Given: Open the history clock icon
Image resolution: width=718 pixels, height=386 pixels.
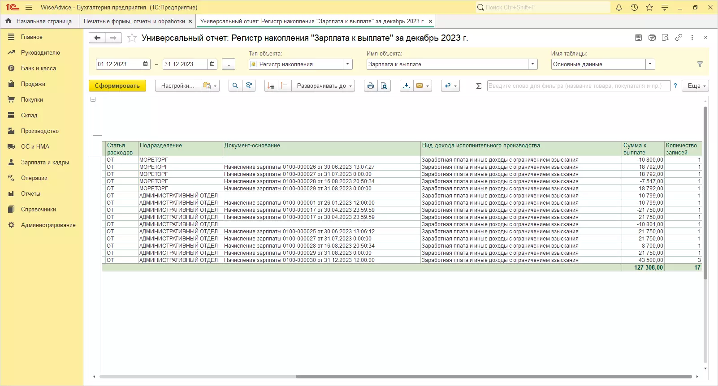Looking at the screenshot, I should pos(634,7).
